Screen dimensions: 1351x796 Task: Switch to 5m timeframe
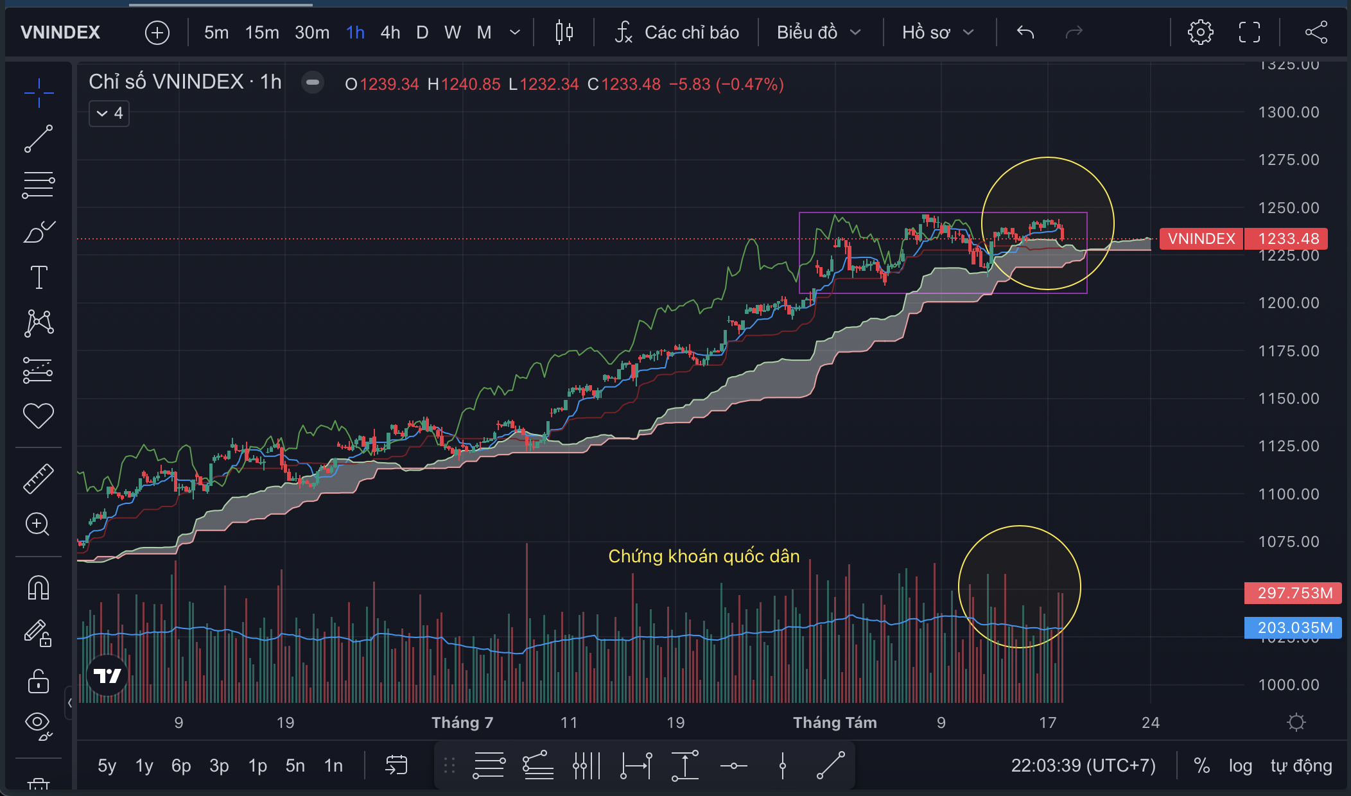[216, 32]
